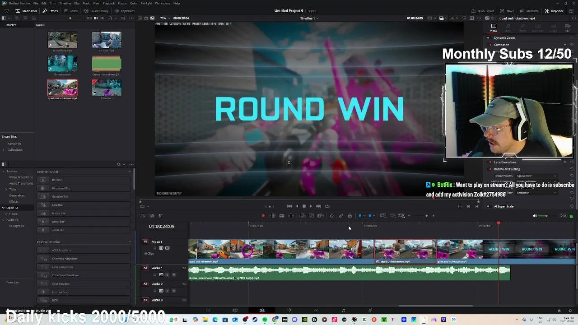Toggle loop playback
This screenshot has height=325, width=578.
point(327,206)
